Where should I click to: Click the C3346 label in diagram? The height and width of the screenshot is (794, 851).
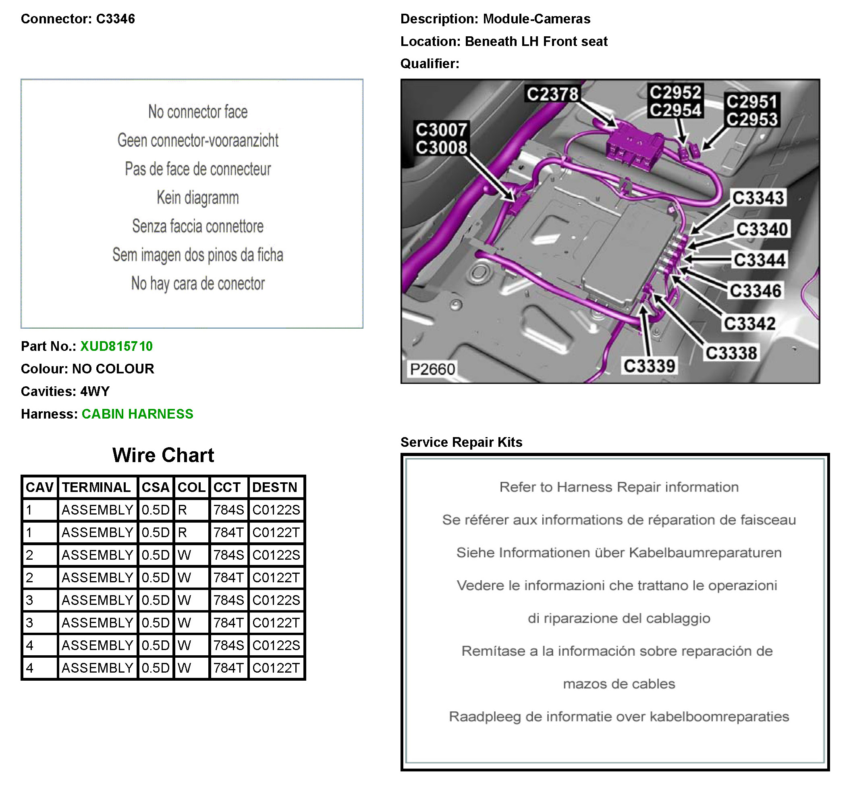tap(755, 291)
